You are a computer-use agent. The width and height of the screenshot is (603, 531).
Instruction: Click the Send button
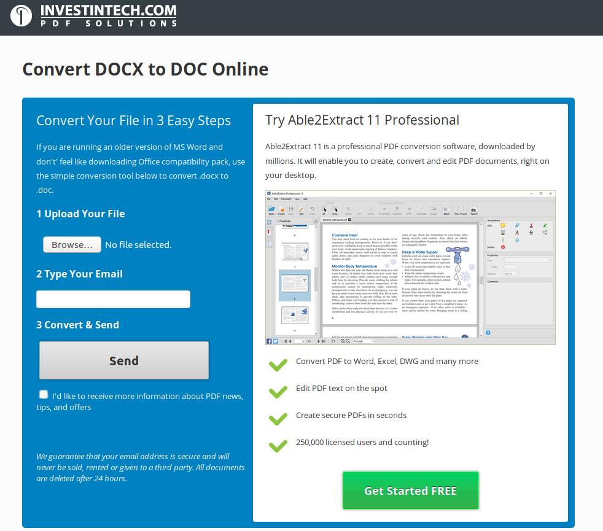tap(124, 360)
